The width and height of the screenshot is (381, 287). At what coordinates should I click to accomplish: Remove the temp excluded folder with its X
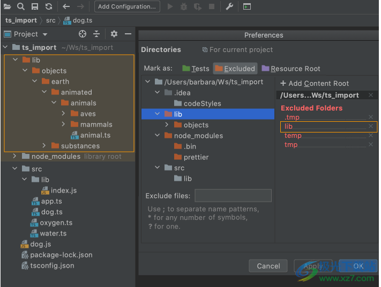click(x=371, y=135)
